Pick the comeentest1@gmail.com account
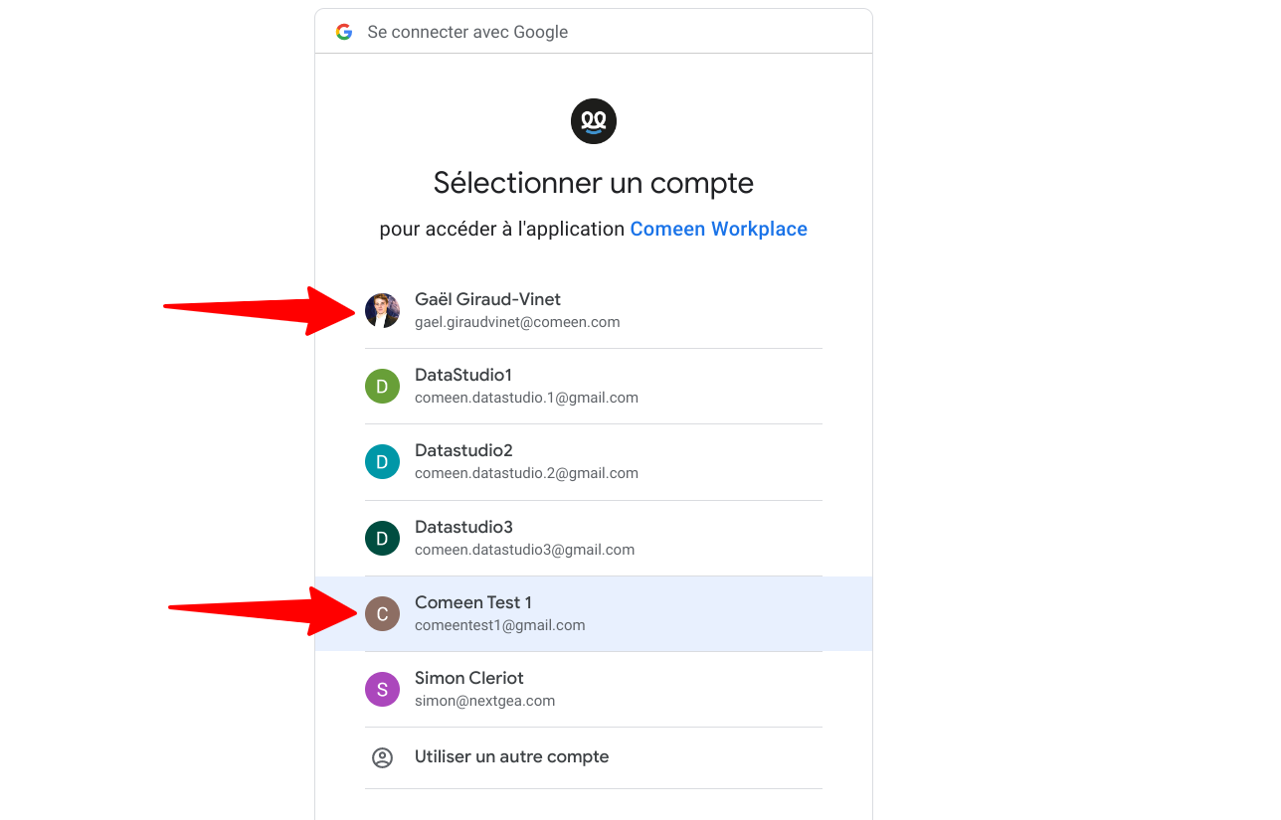The image size is (1281, 820). click(x=499, y=625)
